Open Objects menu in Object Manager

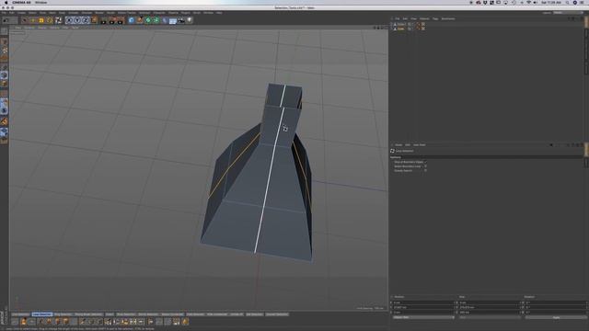(x=424, y=18)
